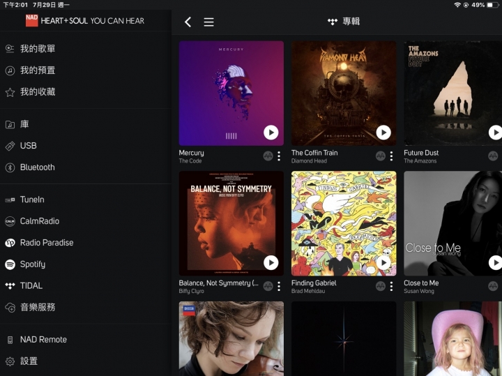Open the Finding Gabriel album cover
The image size is (502, 376).
click(344, 223)
